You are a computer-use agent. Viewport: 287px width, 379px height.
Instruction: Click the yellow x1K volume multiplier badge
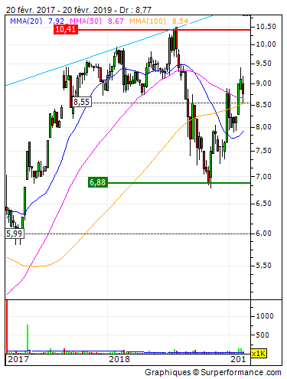(x=259, y=354)
